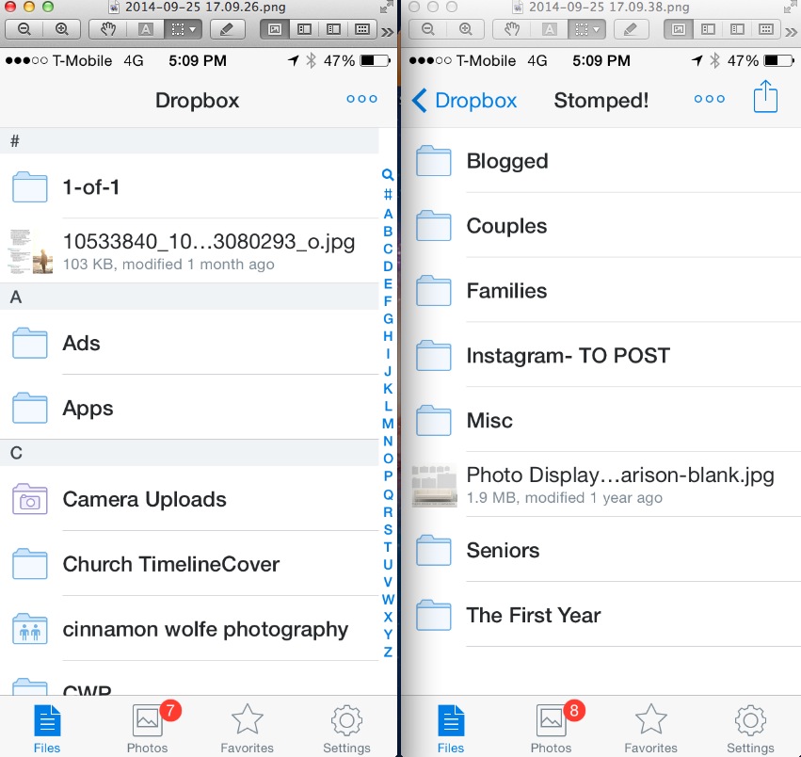The width and height of the screenshot is (801, 757).
Task: Expand the toolbar overflow chevron in left window
Action: pyautogui.click(x=388, y=32)
